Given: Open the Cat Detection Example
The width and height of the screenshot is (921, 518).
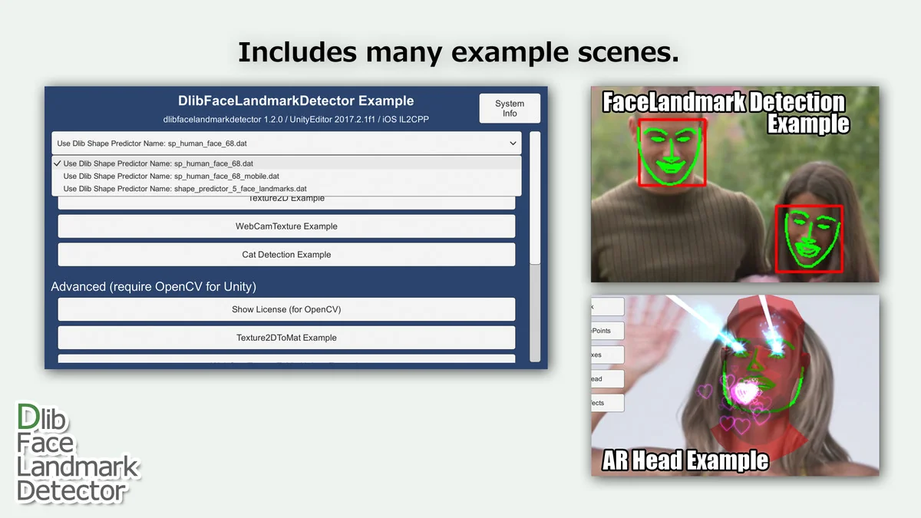Looking at the screenshot, I should point(286,254).
